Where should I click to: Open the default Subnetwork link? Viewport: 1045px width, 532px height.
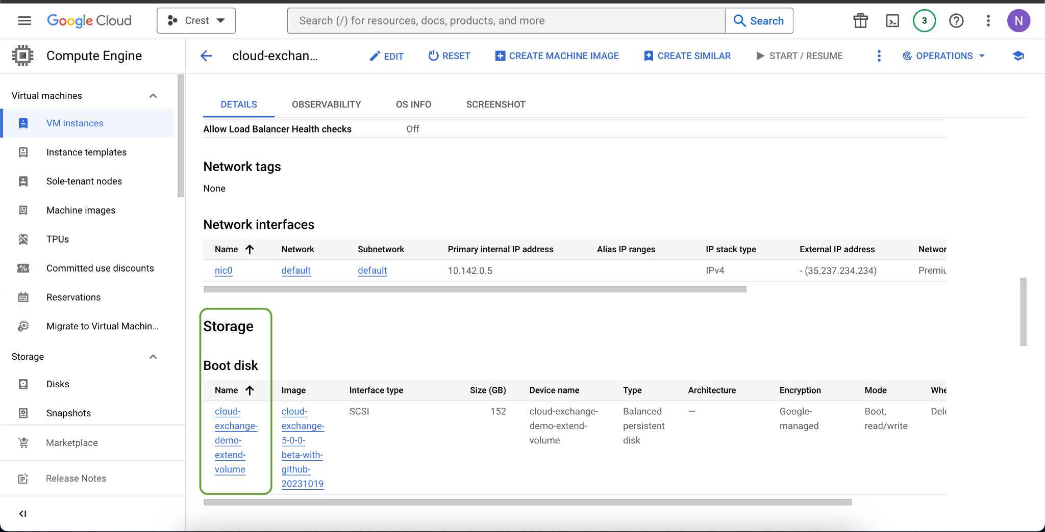(372, 271)
